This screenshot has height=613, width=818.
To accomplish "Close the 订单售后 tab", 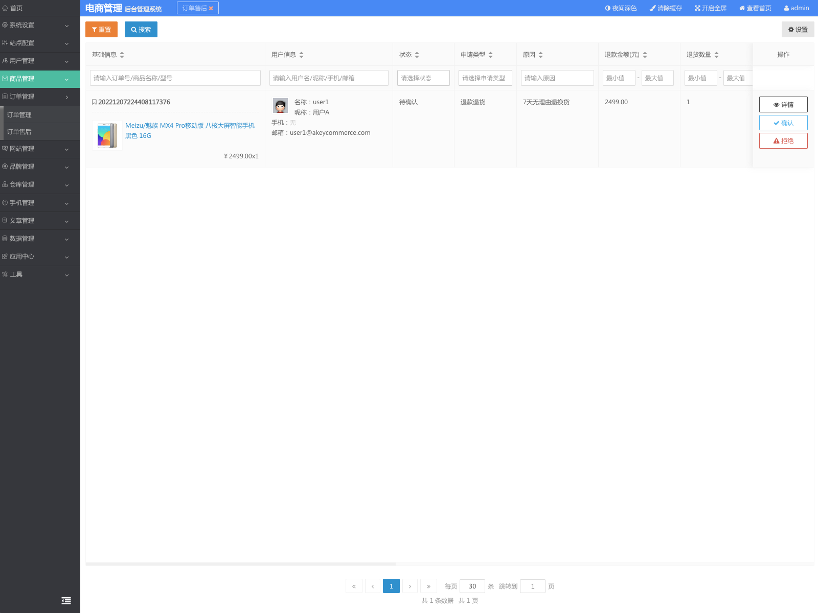I will pos(211,8).
